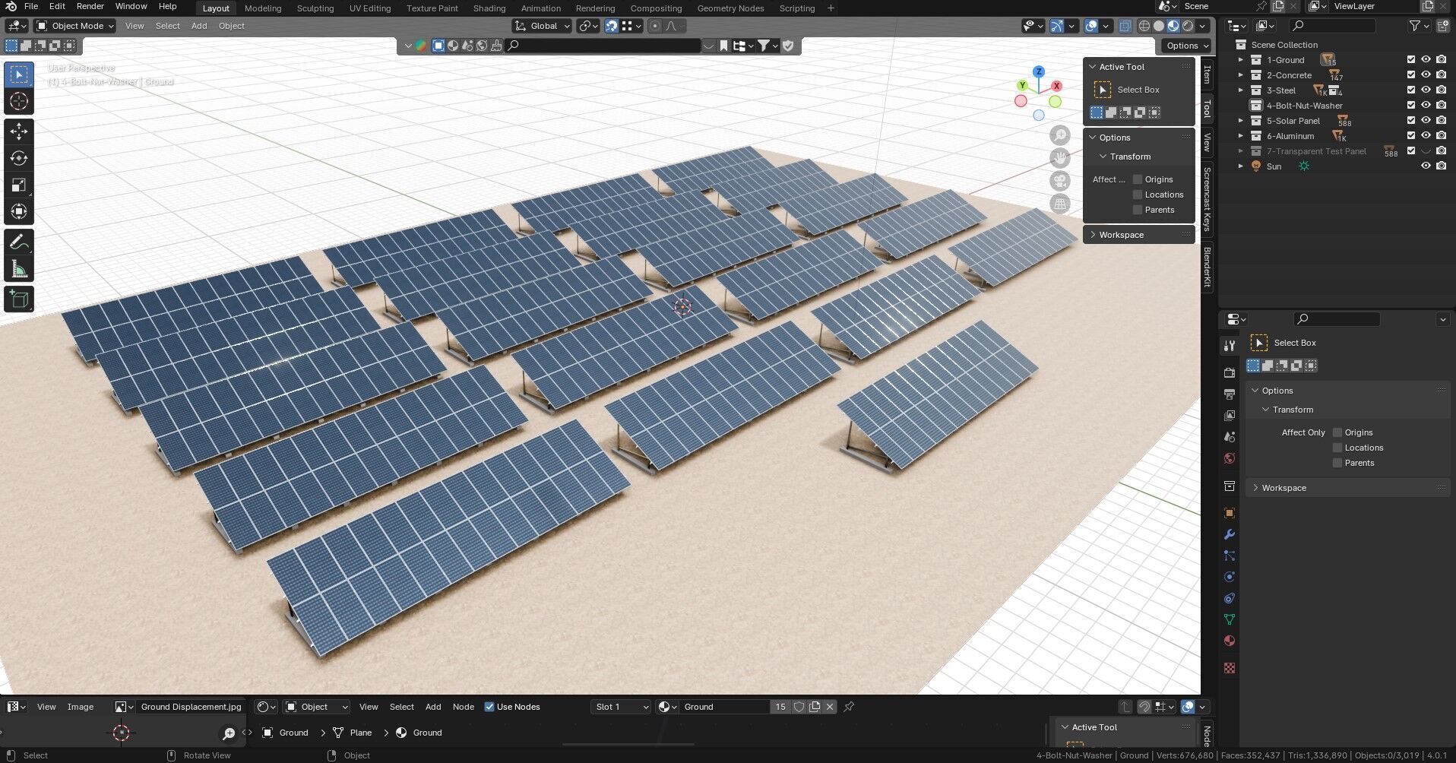Hide the 1-Ground collection in viewport
Viewport: 1456px width, 763px height.
(x=1426, y=59)
